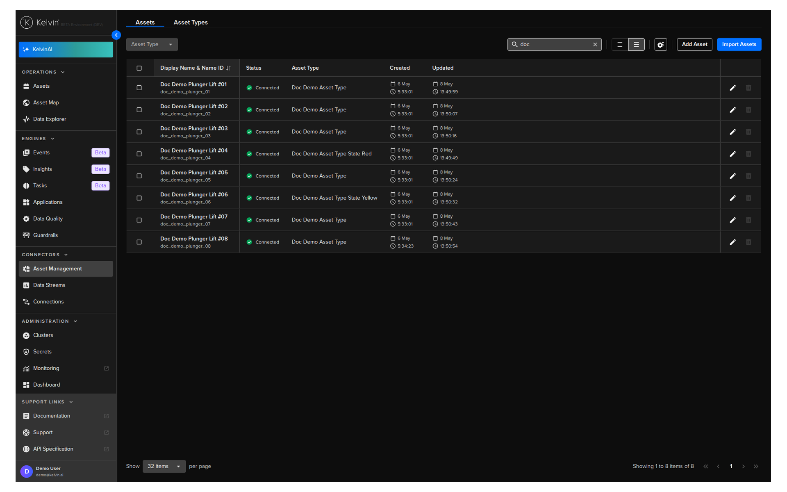Image resolution: width=787 pixels, height=492 pixels.
Task: Edit Doc Demo Plunger Lift #01 with the pencil icon
Action: [x=732, y=88]
